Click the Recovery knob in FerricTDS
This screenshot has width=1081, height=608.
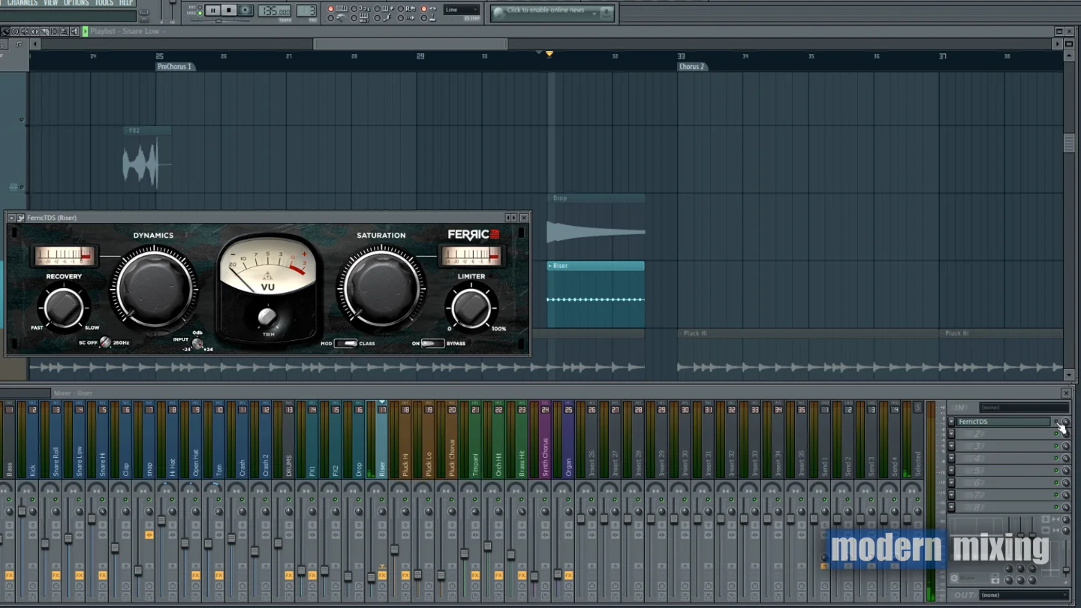[x=64, y=307]
